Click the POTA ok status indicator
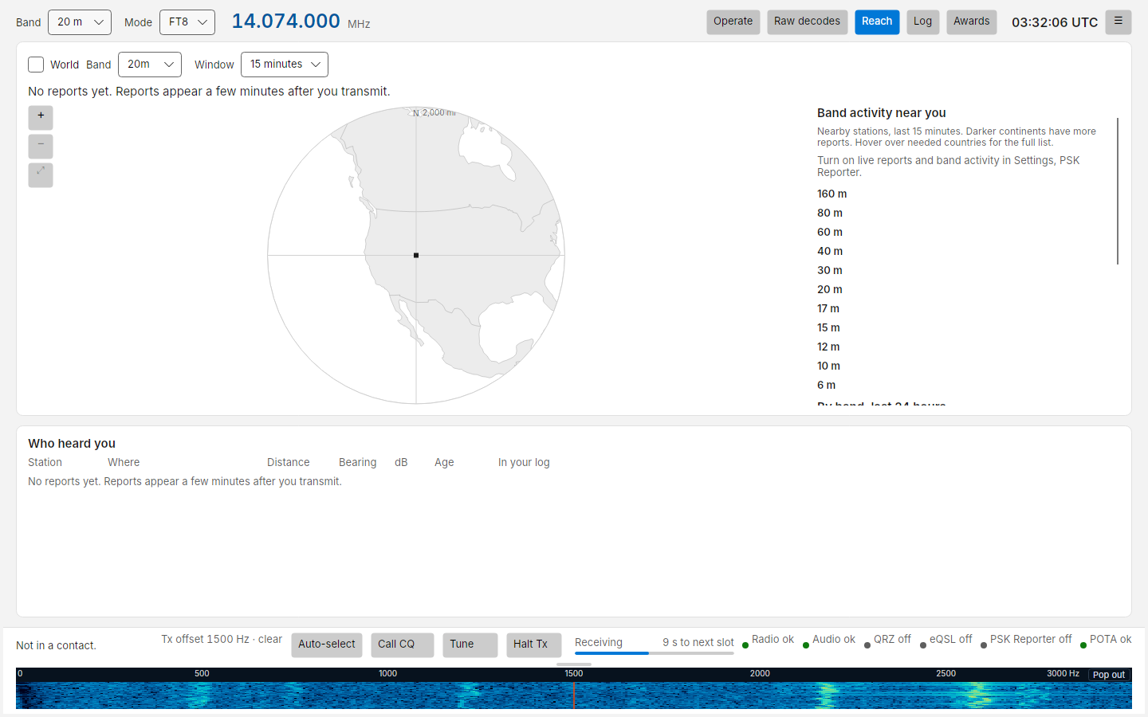This screenshot has width=1148, height=717. 1106,640
